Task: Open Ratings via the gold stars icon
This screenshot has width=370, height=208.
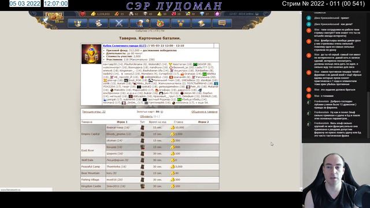Action: (181, 23)
